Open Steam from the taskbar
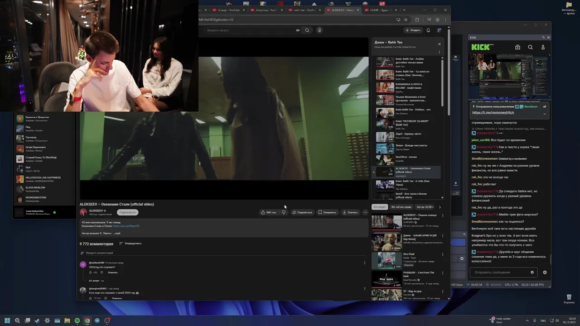The width and height of the screenshot is (580, 326). click(37, 321)
